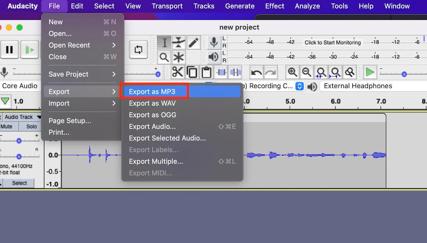Expand the Open Recent submenu

click(x=82, y=45)
